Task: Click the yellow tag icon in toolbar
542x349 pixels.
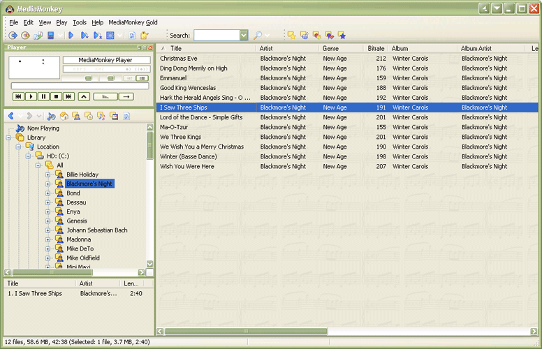Action: tap(145, 35)
